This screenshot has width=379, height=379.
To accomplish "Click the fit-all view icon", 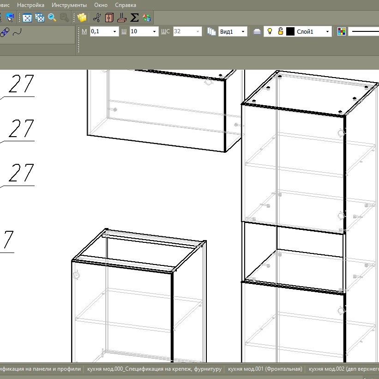I will [27, 18].
